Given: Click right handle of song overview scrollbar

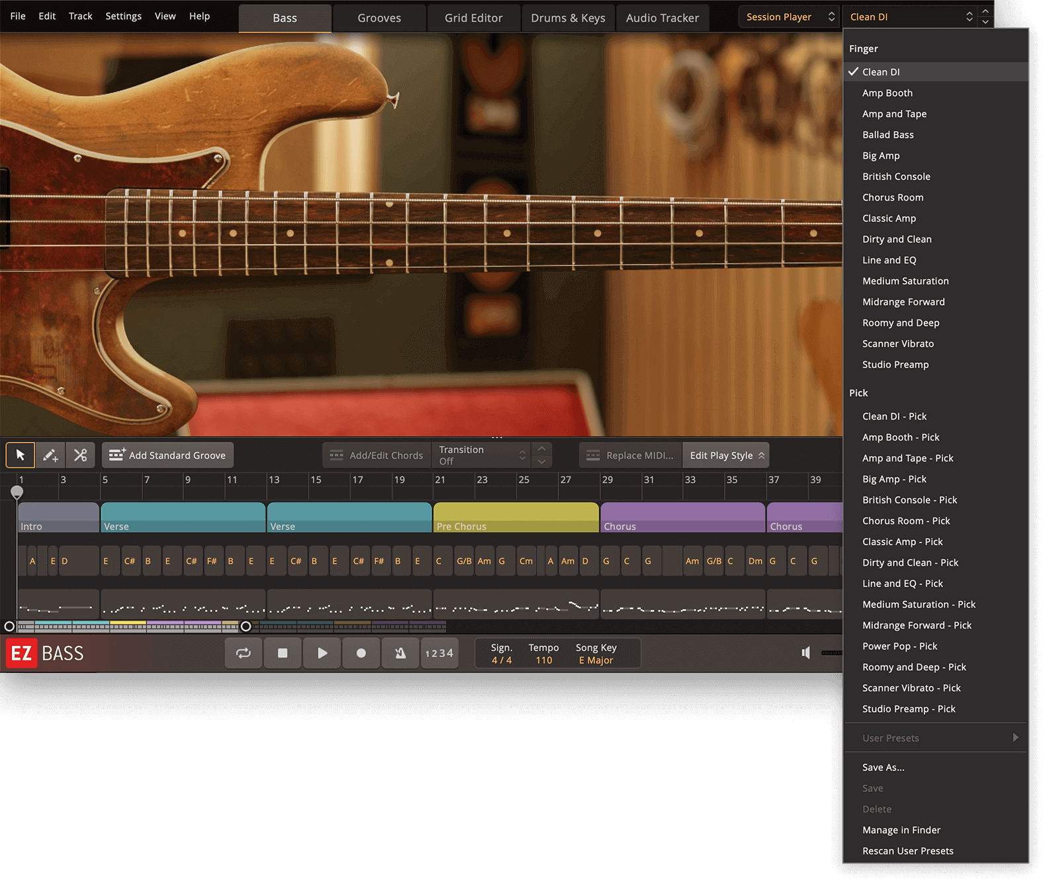Looking at the screenshot, I should 246,626.
